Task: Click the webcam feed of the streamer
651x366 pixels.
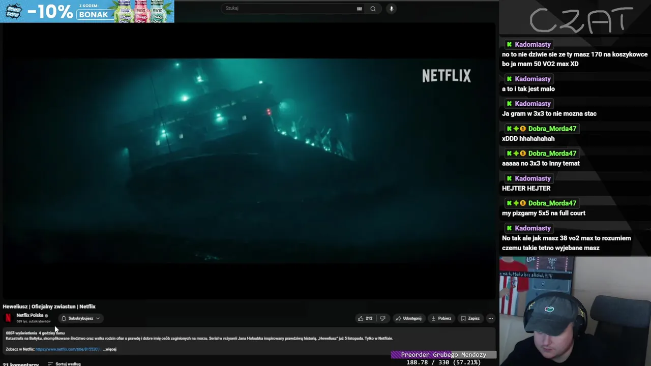Action: point(575,311)
